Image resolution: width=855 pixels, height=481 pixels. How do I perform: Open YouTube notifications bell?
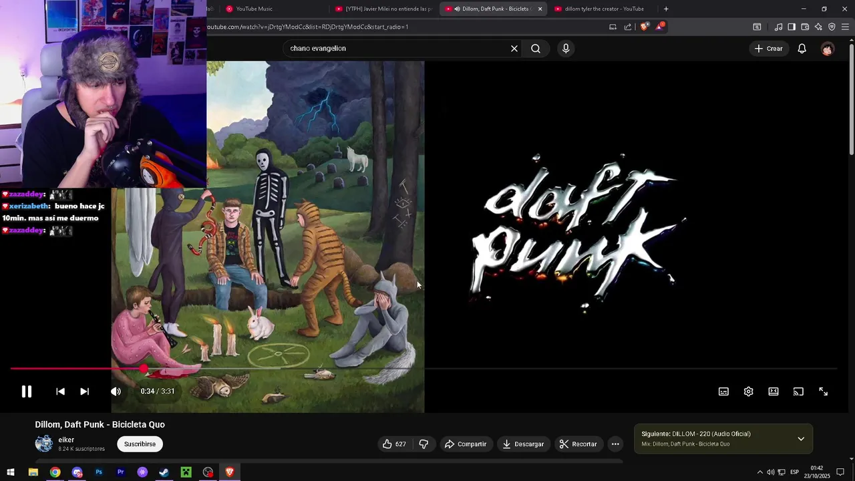tap(802, 49)
